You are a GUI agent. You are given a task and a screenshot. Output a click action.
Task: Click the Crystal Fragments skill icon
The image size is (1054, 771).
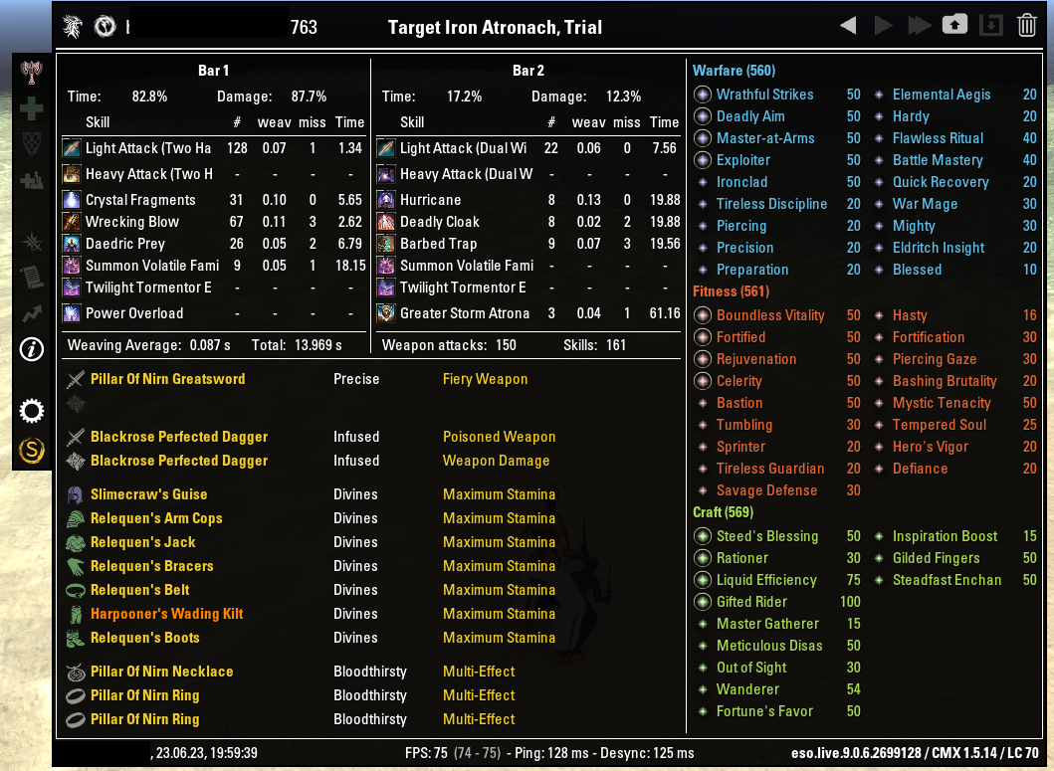(x=72, y=200)
